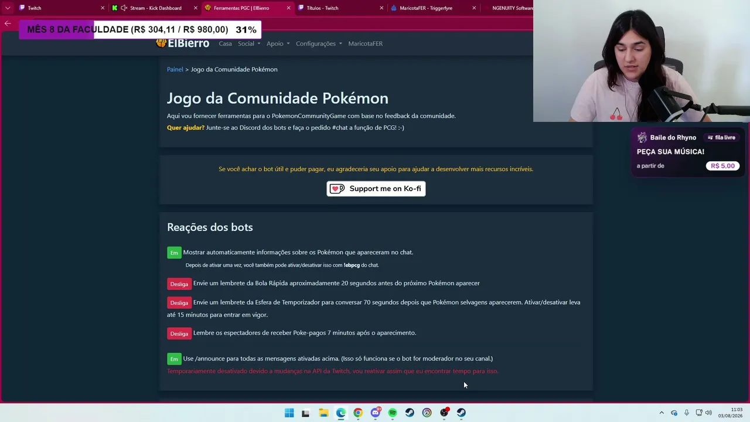Click the cloud sync icon in the system tray

click(x=674, y=413)
